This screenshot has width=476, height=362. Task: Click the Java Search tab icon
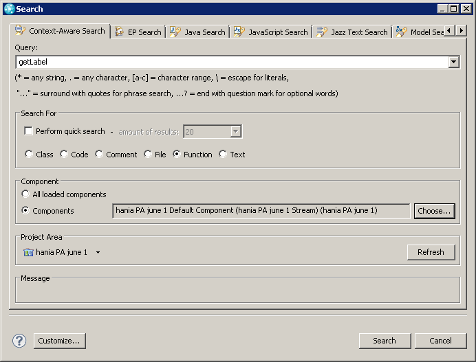(x=175, y=32)
